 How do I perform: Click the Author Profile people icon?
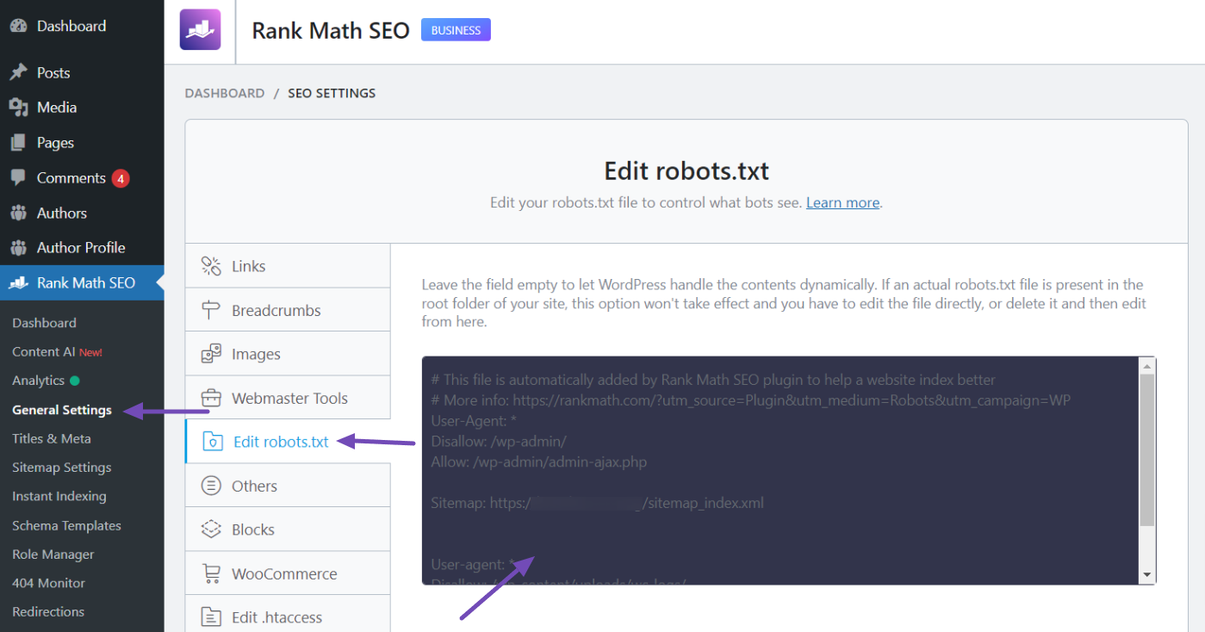[18, 248]
